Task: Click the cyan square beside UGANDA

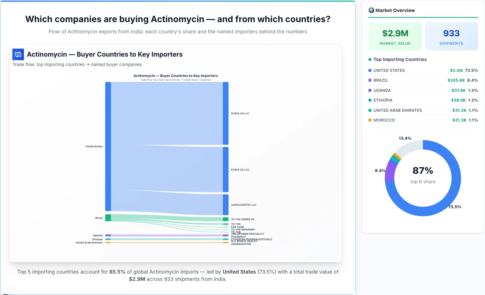Action: (x=370, y=90)
